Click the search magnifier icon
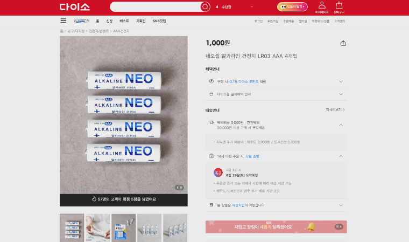Image resolution: width=409 pixels, height=242 pixels. click(x=205, y=7)
